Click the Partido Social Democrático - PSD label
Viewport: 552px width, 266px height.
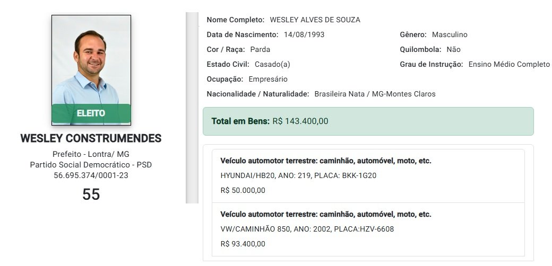click(x=91, y=165)
